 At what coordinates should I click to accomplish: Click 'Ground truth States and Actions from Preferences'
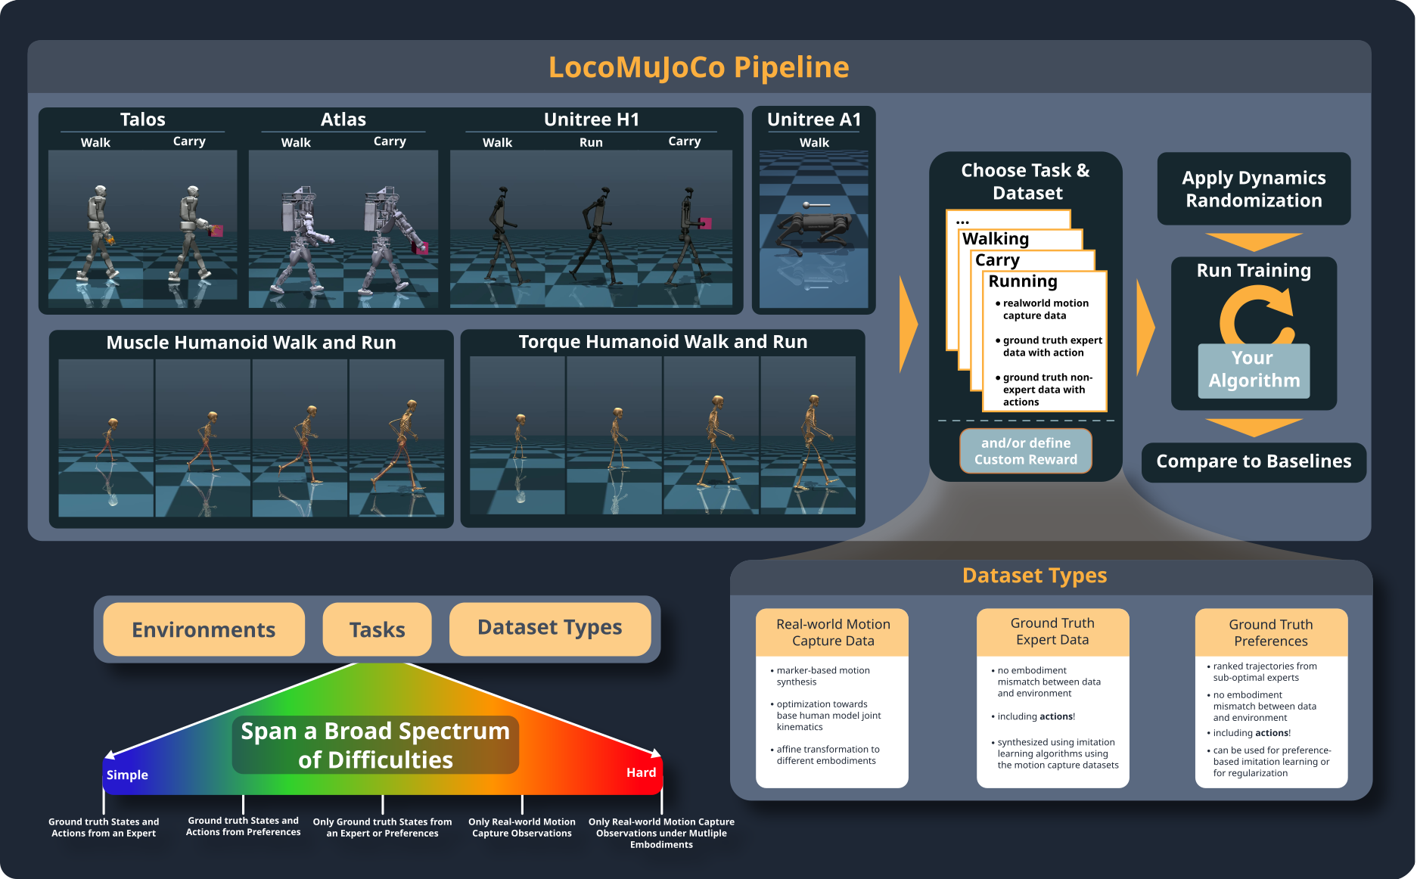(243, 826)
